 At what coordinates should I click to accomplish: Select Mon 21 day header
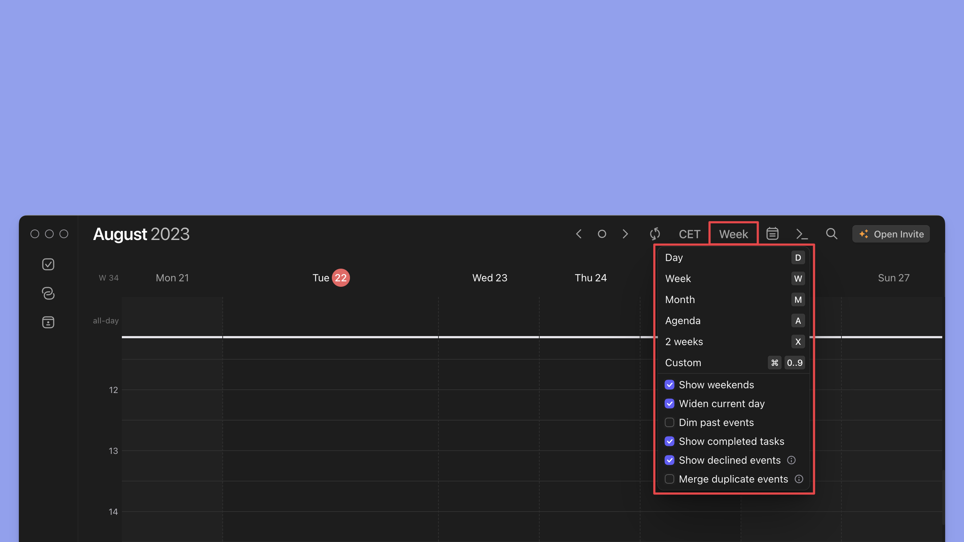172,278
